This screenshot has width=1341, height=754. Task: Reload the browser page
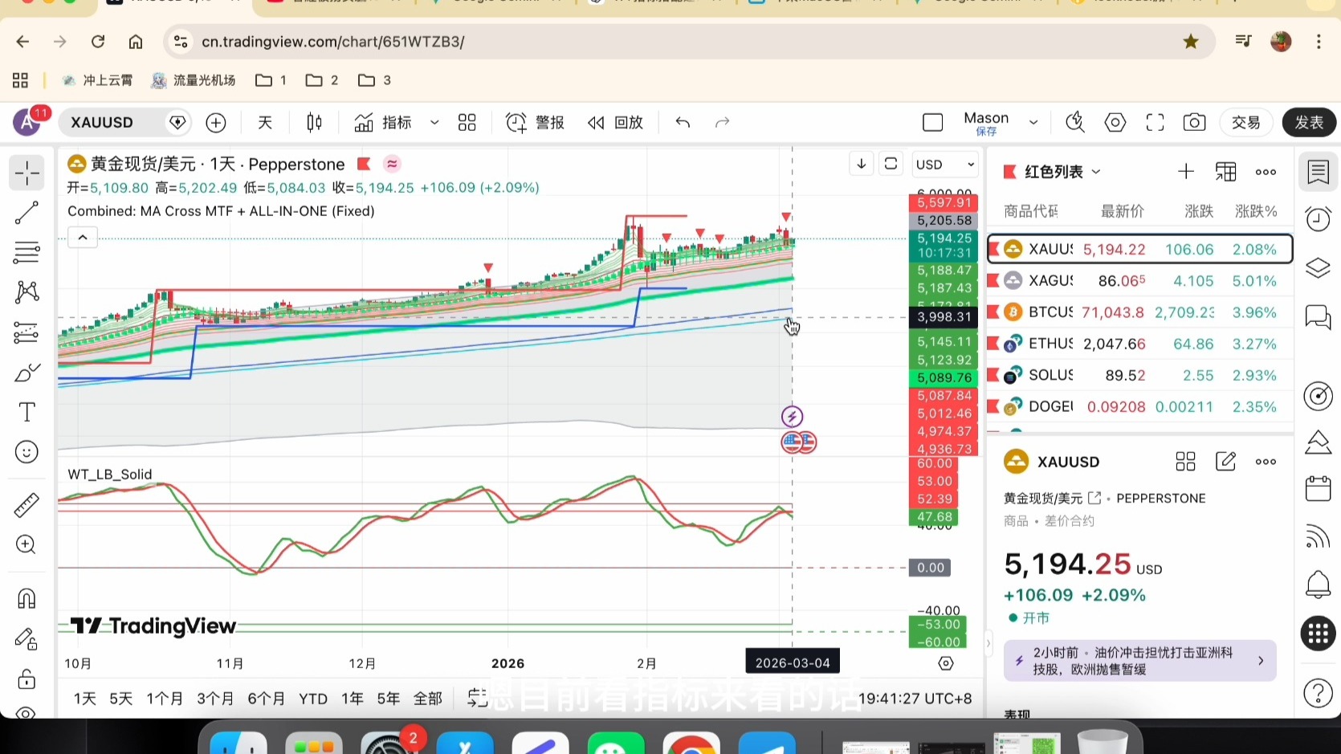(x=98, y=42)
